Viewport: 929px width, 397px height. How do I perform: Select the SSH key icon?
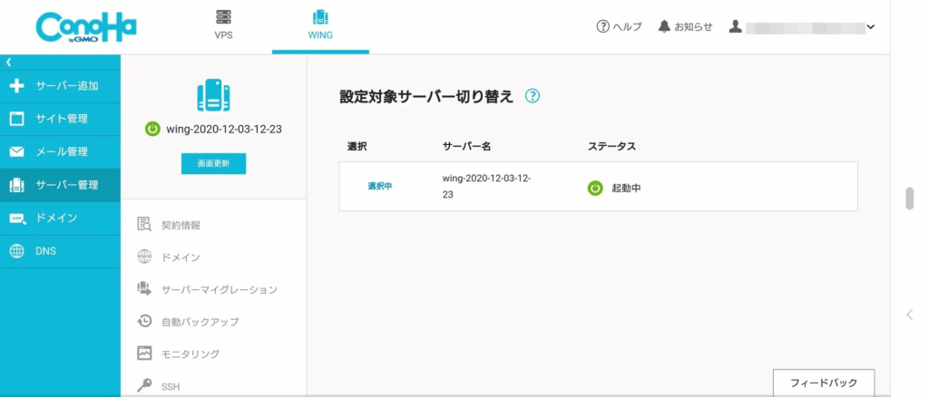144,386
